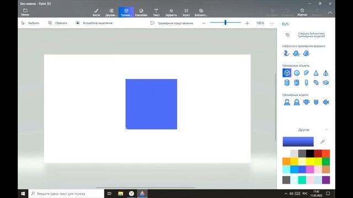Select the doughnut 3D object
This screenshot has width=353, height=198.
tap(326, 82)
